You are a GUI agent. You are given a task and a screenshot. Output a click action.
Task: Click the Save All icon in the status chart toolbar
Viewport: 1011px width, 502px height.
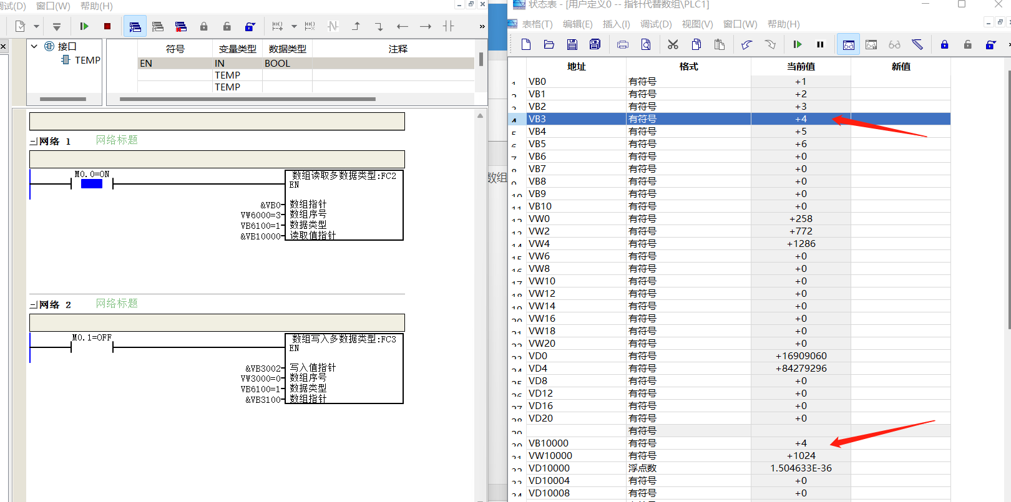(x=595, y=44)
